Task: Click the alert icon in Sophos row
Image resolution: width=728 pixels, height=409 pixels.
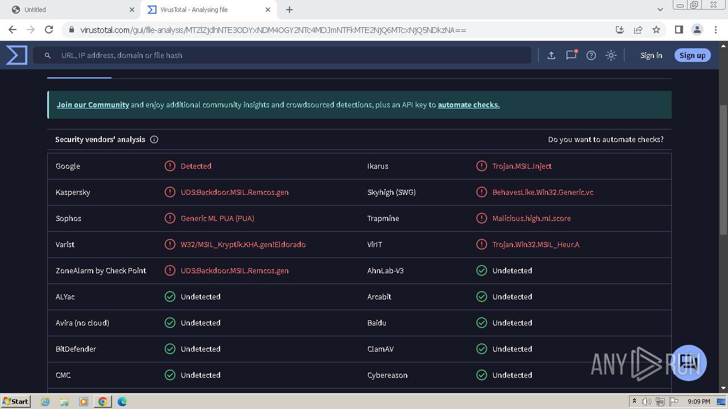Action: [x=170, y=218]
